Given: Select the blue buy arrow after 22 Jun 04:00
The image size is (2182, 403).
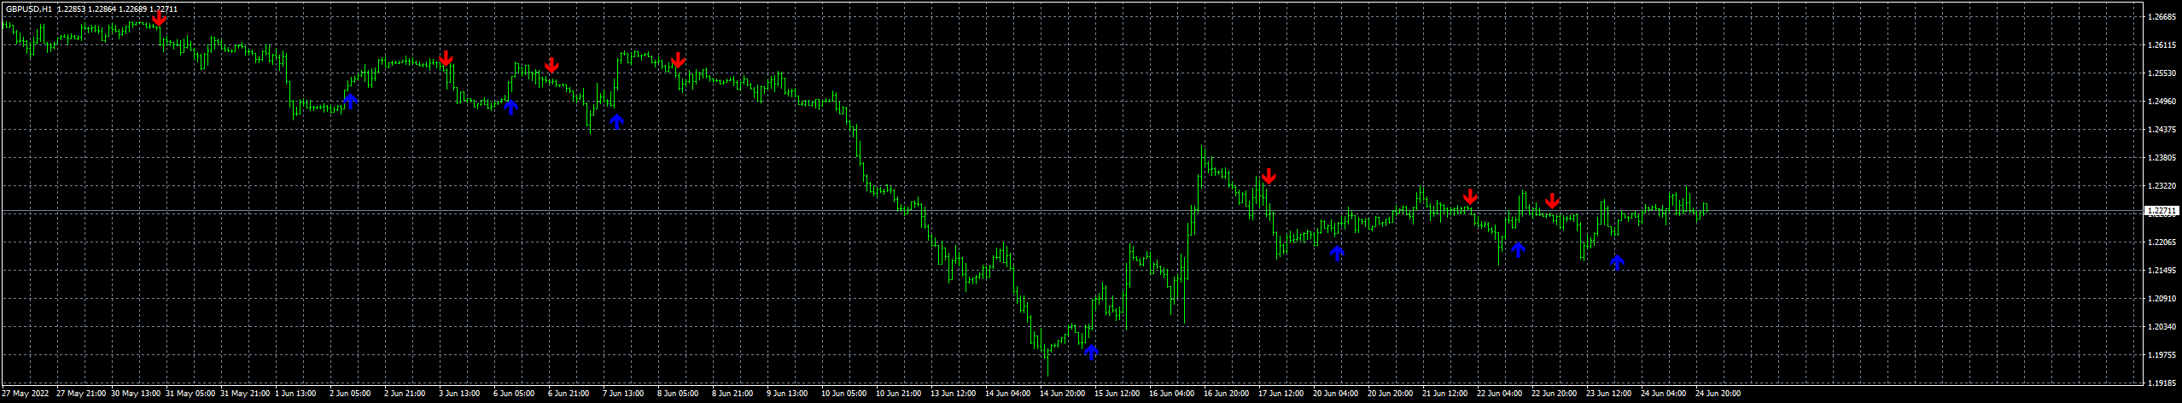Looking at the screenshot, I should 1518,249.
